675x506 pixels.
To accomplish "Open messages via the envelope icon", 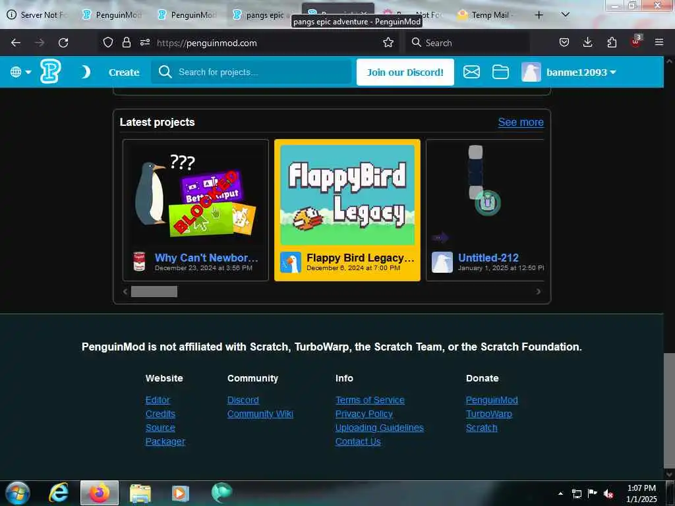I will (471, 72).
